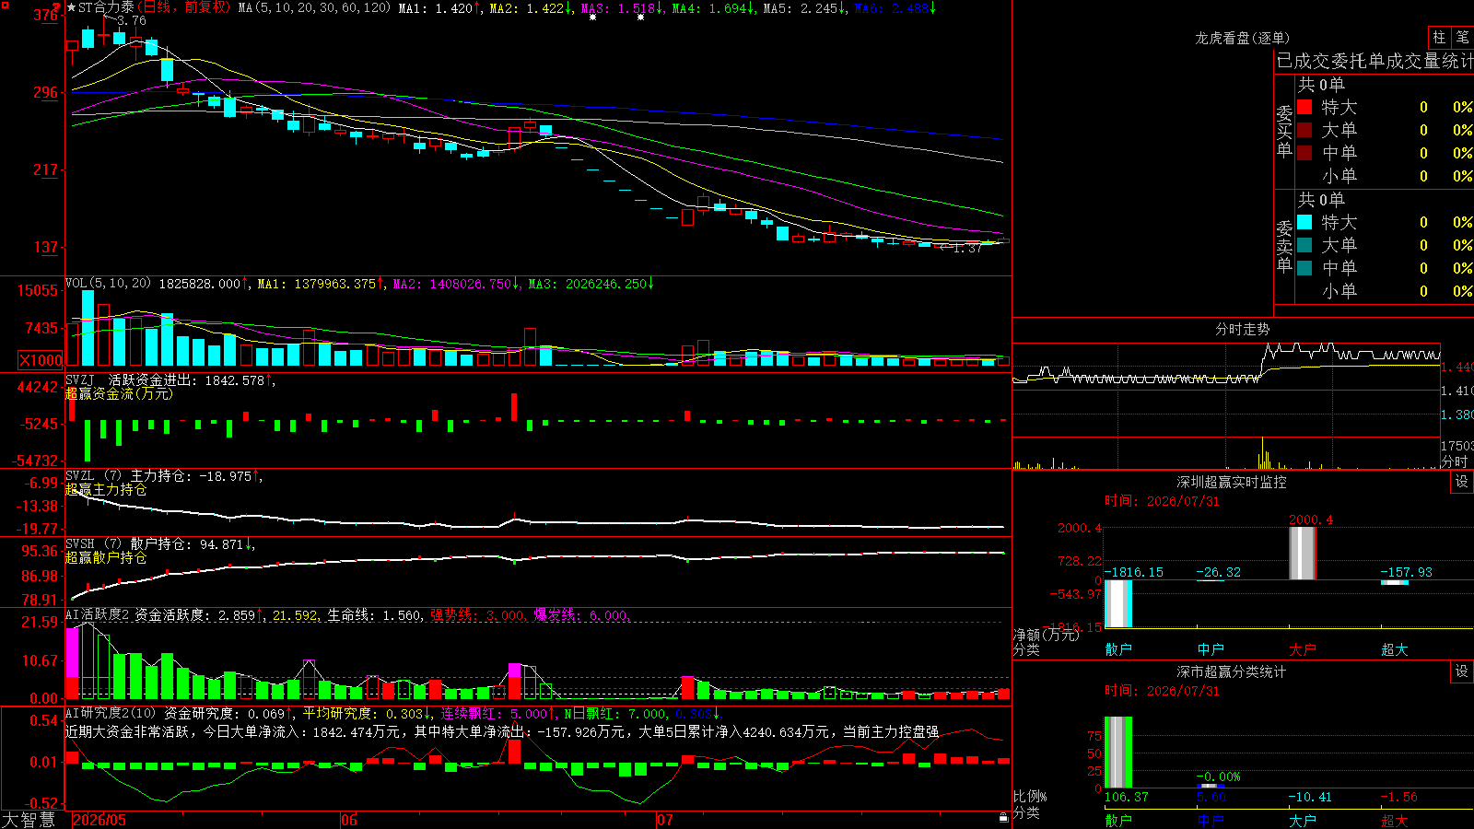The width and height of the screenshot is (1474, 829).
Task: Click the AI研究度2(10) indicator label
Action: click(x=111, y=713)
